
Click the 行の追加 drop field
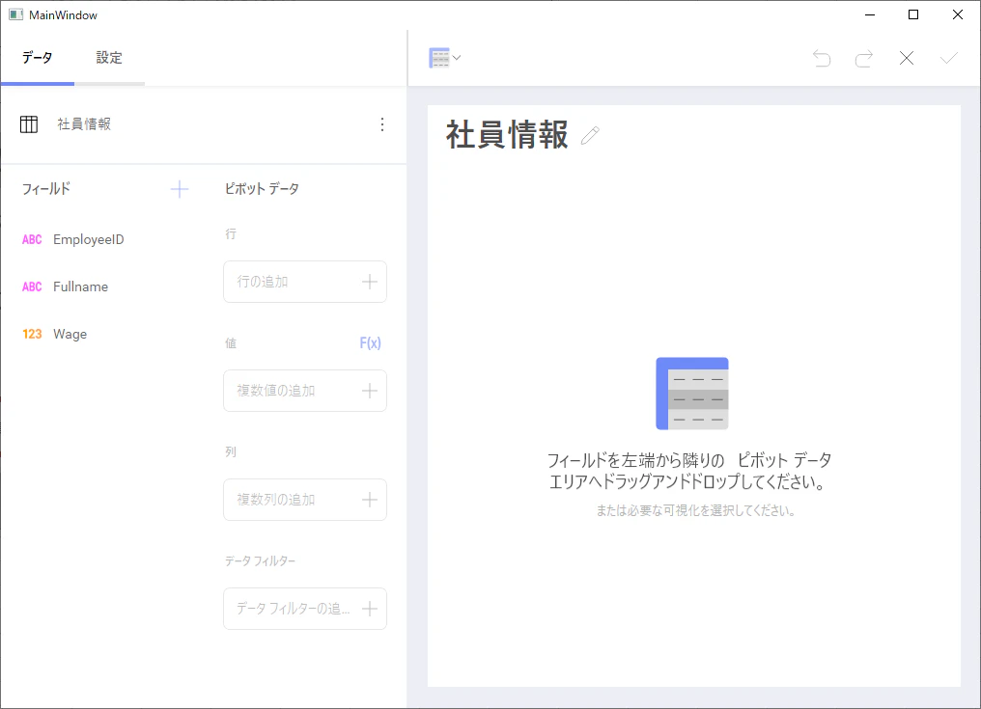tap(305, 282)
